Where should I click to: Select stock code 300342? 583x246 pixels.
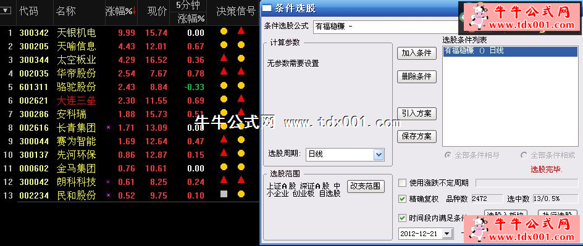tap(34, 33)
